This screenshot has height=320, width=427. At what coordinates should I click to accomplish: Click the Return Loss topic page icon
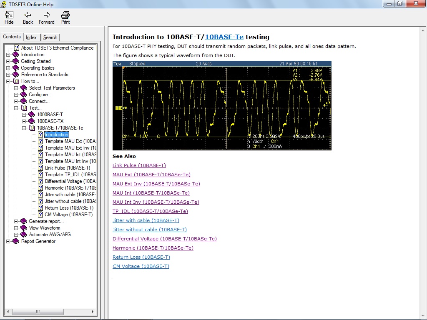click(40, 208)
